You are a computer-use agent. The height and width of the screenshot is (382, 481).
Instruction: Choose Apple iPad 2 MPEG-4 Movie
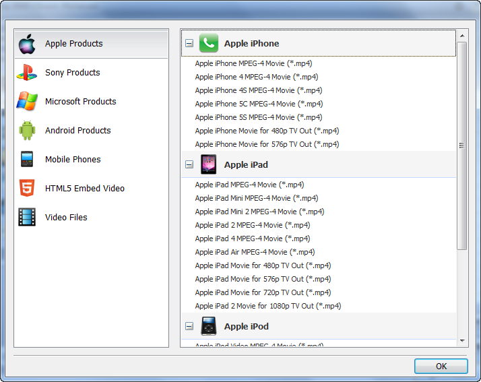(253, 225)
